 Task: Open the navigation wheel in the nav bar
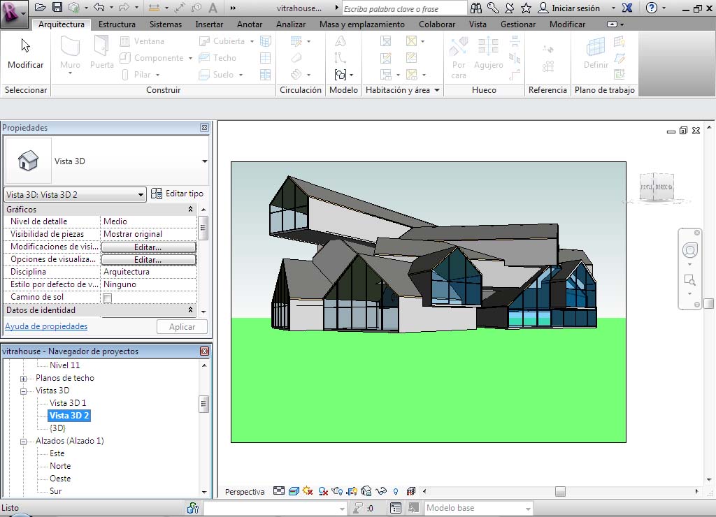[689, 251]
